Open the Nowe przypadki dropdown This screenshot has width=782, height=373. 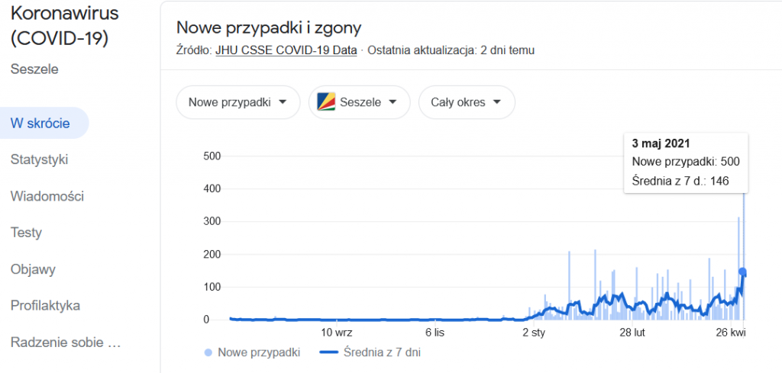[238, 102]
